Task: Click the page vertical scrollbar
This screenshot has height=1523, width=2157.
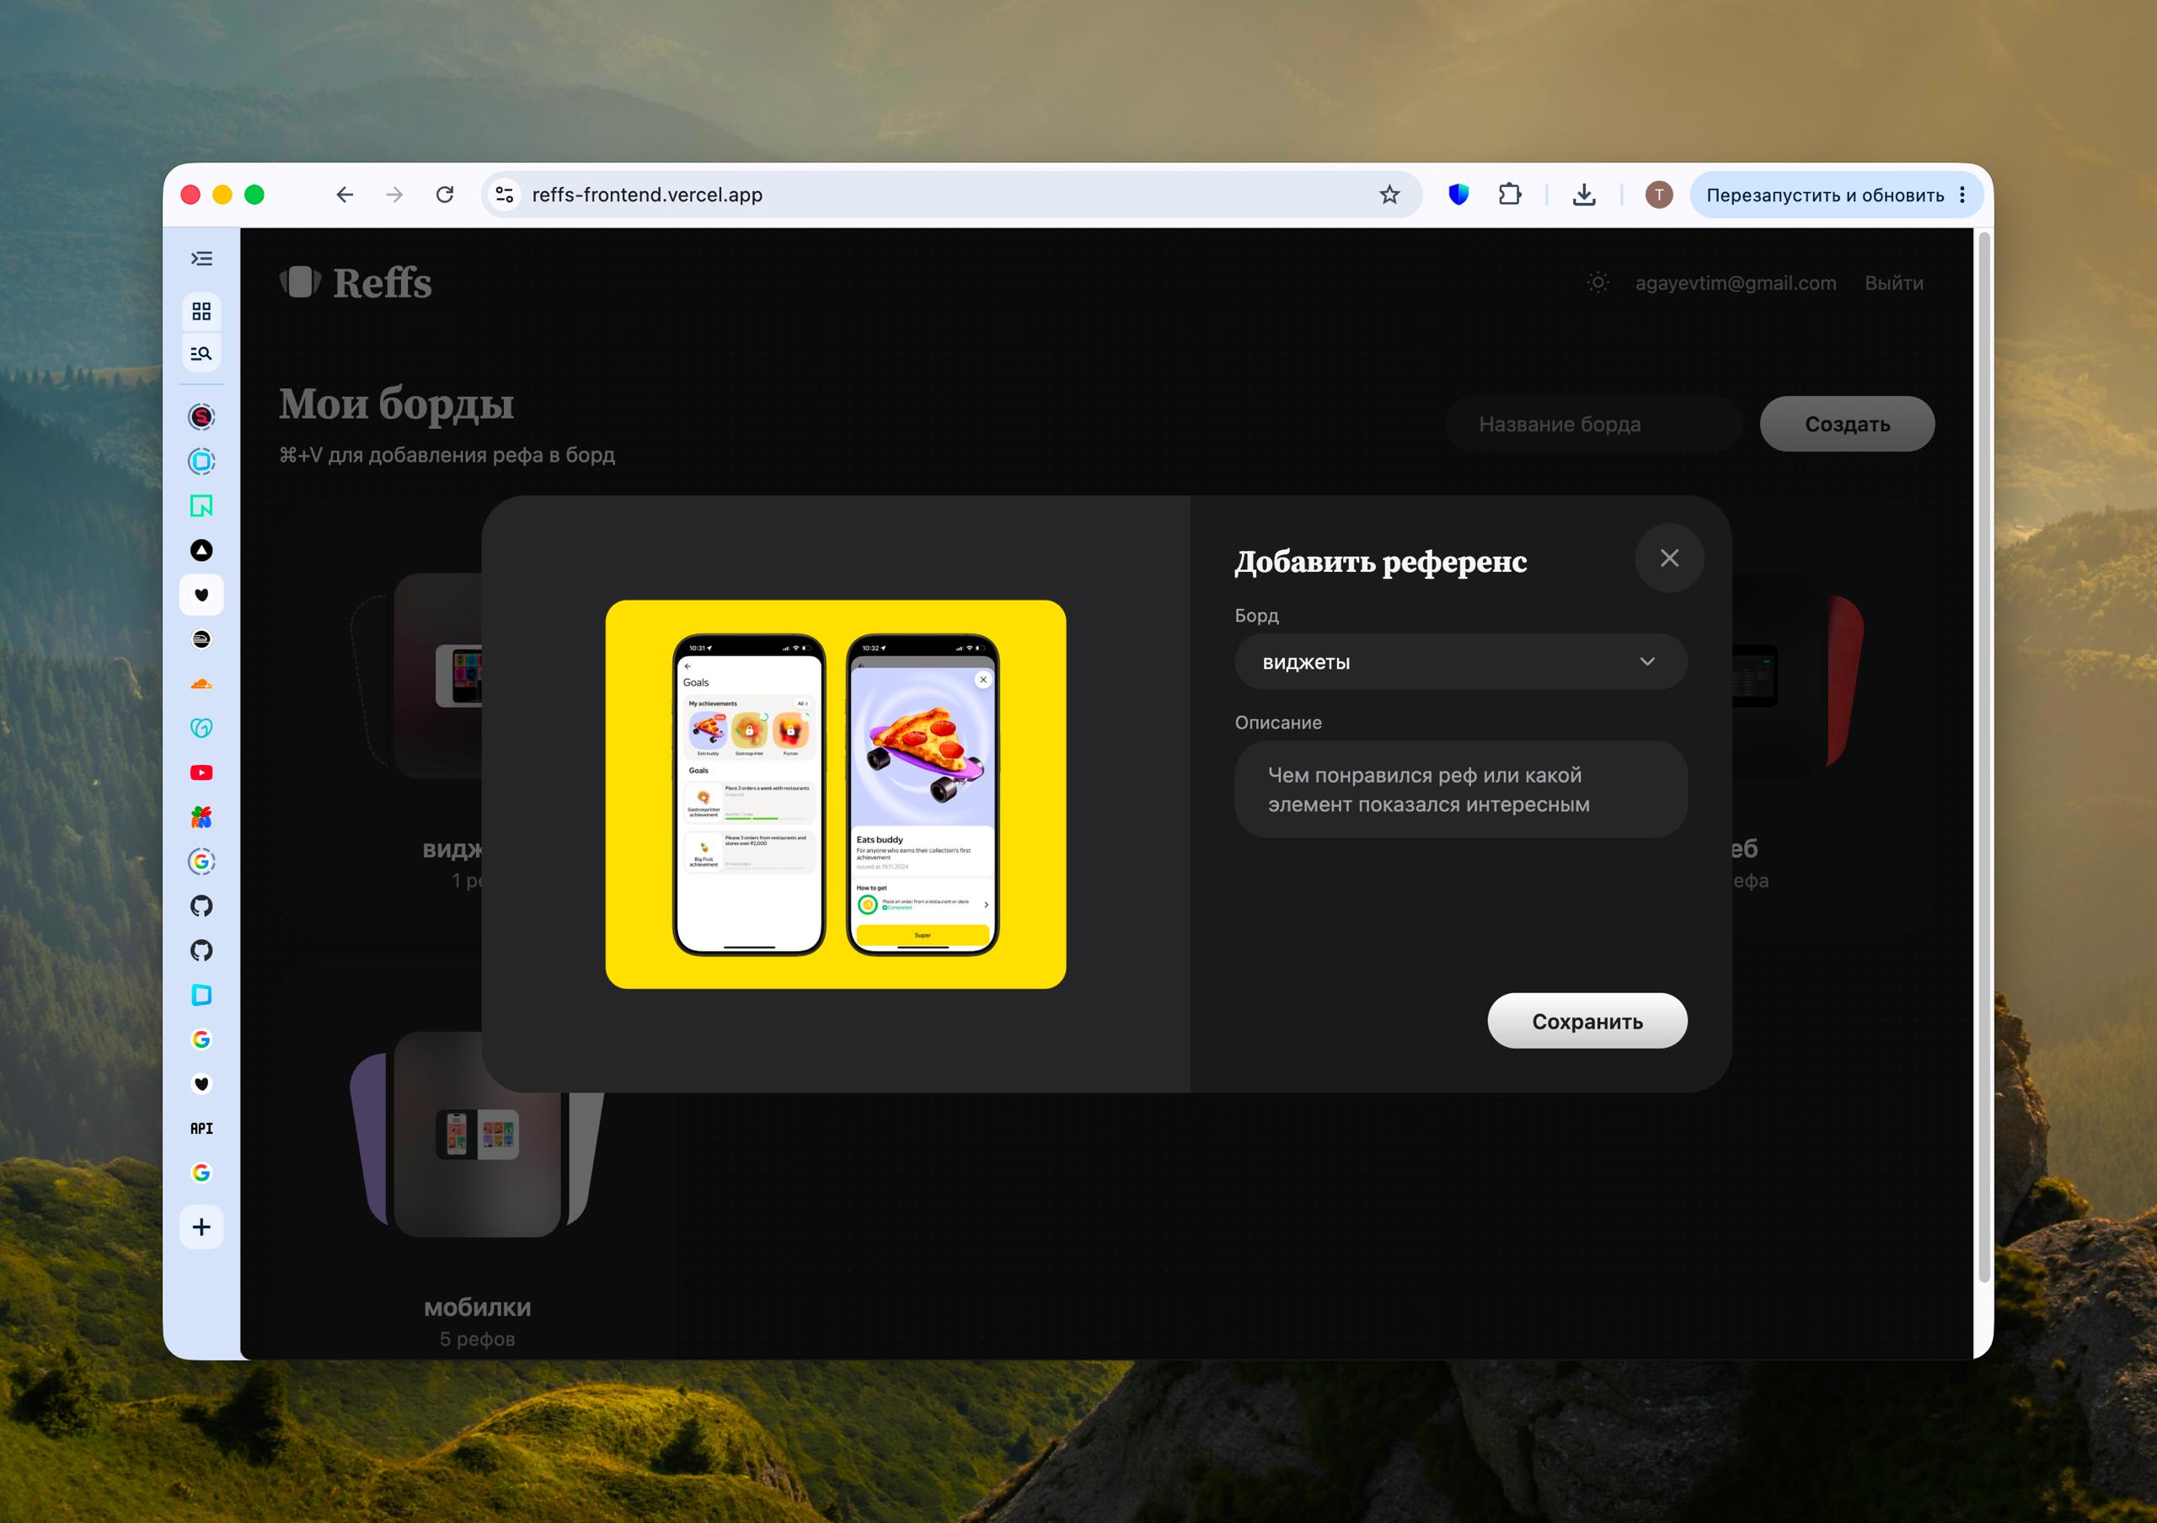Action: coord(1984,756)
